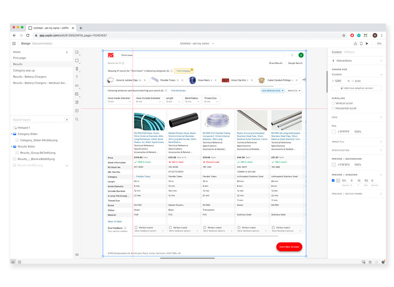This screenshot has width=394, height=287.
Task: Check Perfect match under Merlett Plastics Hose
Action: 171,228
